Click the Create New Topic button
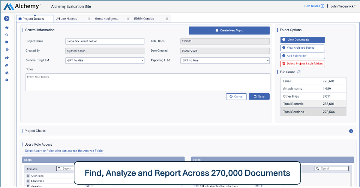This screenshot has width=360, height=188. point(229,30)
